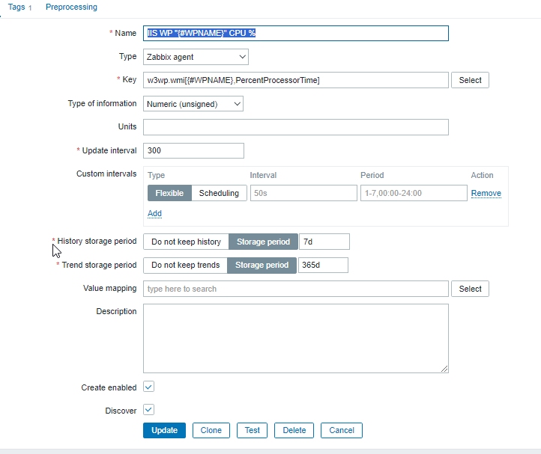Click the Description textarea resize handle

pyautogui.click(x=444, y=369)
